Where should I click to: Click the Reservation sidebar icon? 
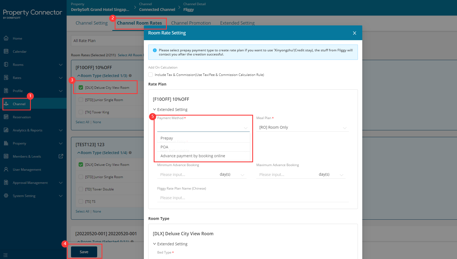[x=6, y=117]
